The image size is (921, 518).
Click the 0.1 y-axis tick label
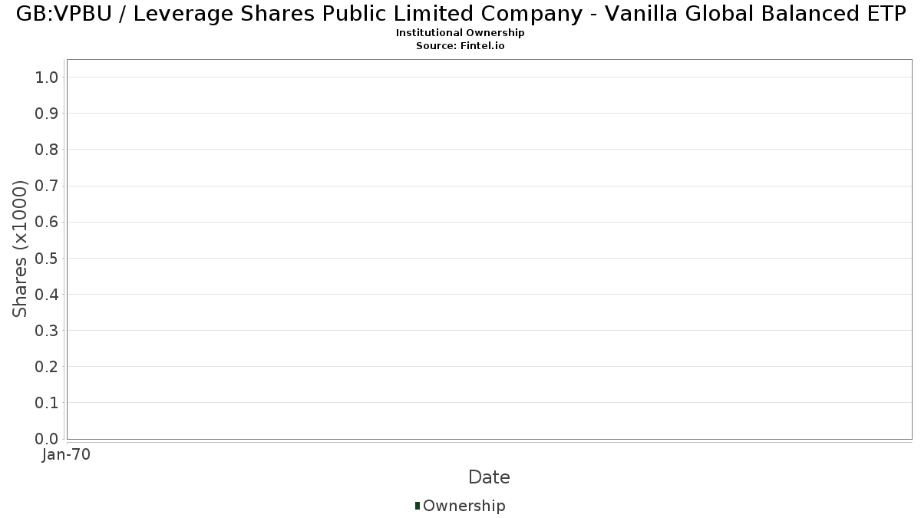[47, 403]
